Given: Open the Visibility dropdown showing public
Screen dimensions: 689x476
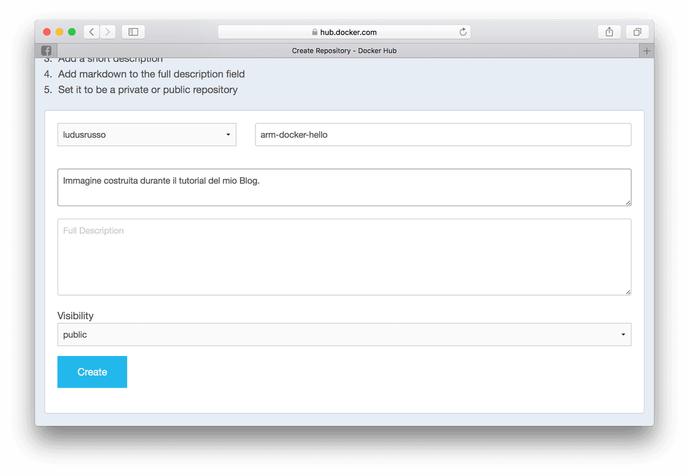Looking at the screenshot, I should pyautogui.click(x=344, y=334).
